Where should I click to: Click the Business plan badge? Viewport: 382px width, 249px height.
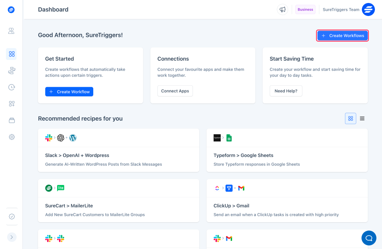click(x=305, y=9)
